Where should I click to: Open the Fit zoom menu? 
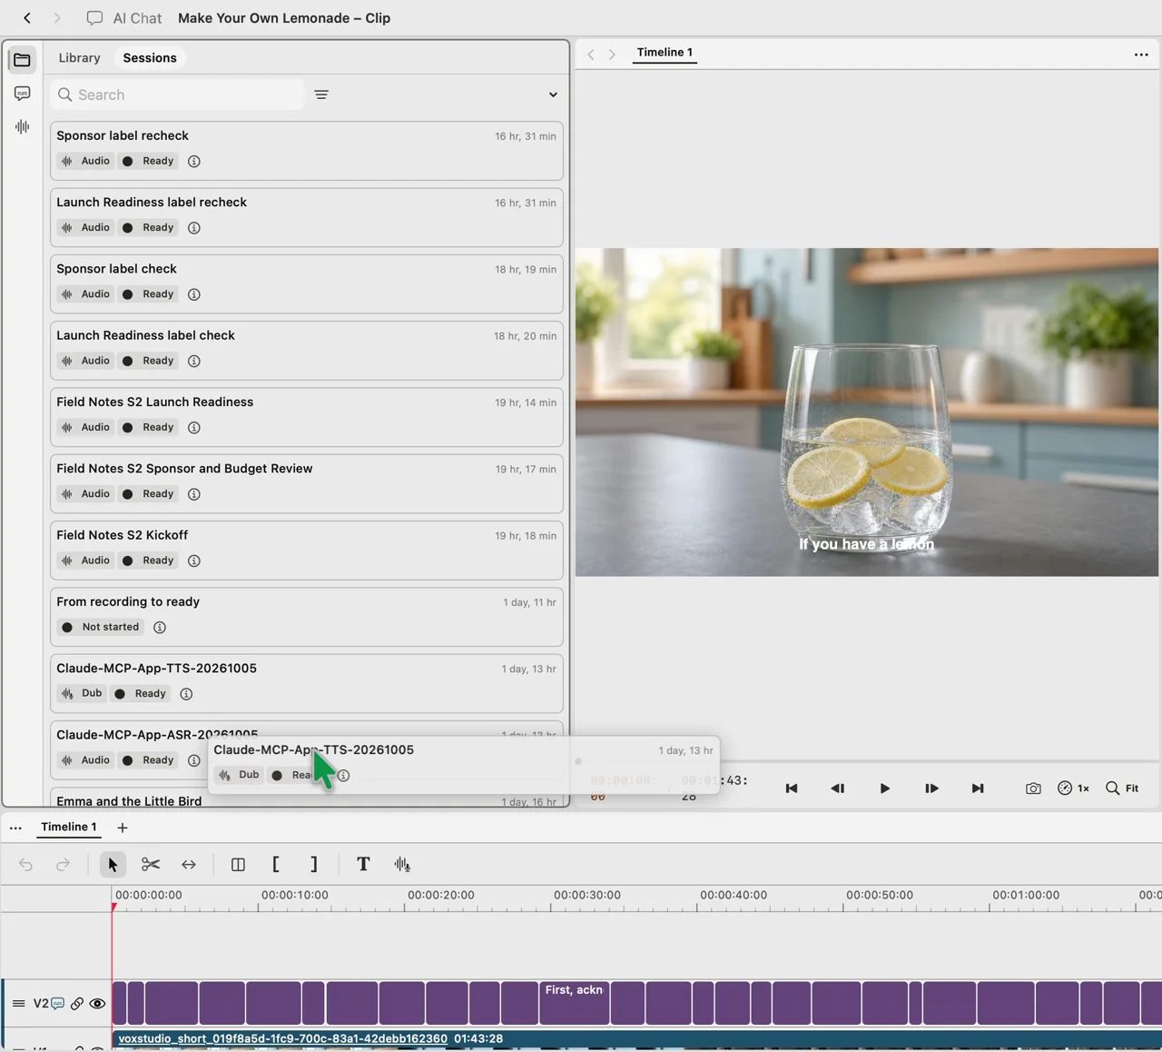(x=1122, y=789)
